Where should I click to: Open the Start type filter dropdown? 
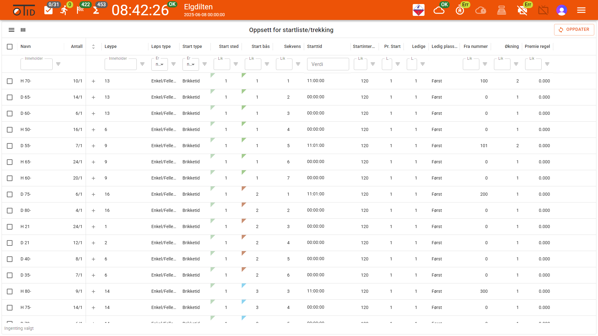coord(191,64)
